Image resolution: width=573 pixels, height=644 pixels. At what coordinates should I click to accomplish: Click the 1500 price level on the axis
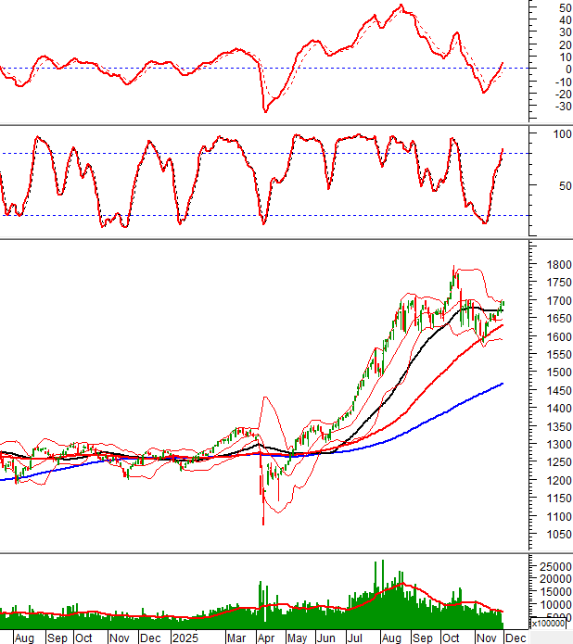[548, 373]
